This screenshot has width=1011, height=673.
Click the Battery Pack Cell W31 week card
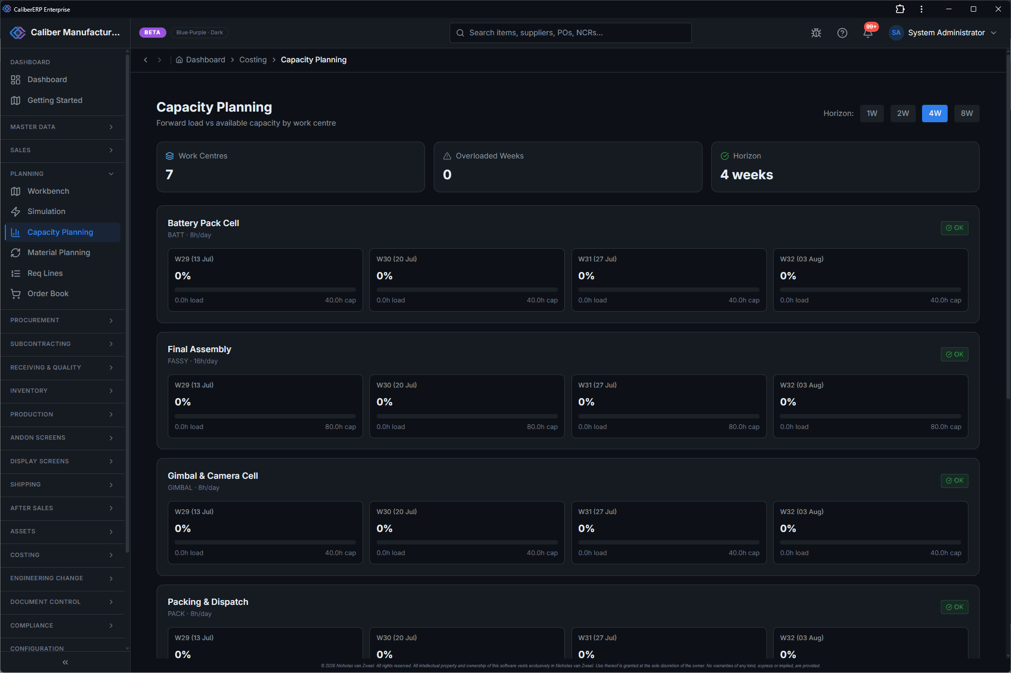pyautogui.click(x=669, y=280)
